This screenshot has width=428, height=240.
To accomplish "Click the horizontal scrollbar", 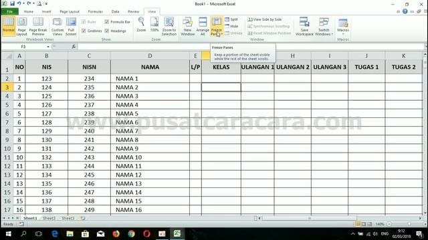I will tap(309, 218).
